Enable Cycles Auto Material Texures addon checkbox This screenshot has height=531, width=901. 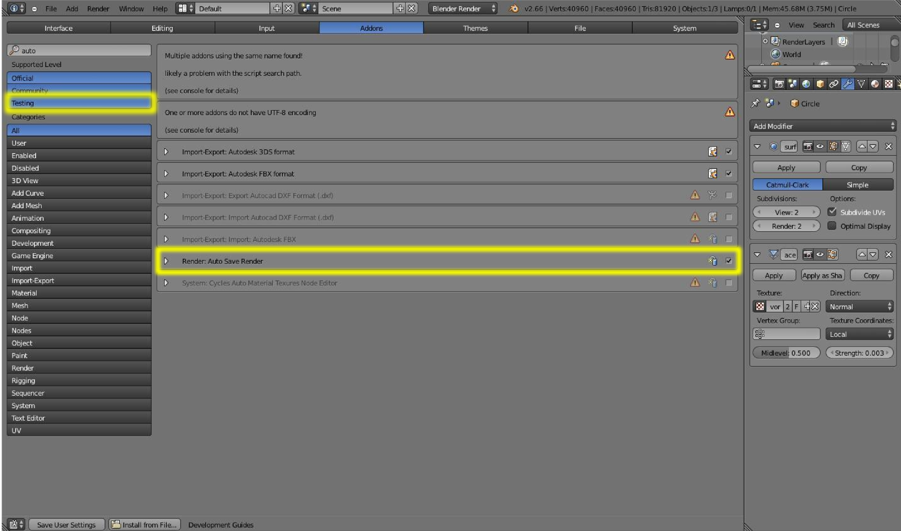click(729, 283)
